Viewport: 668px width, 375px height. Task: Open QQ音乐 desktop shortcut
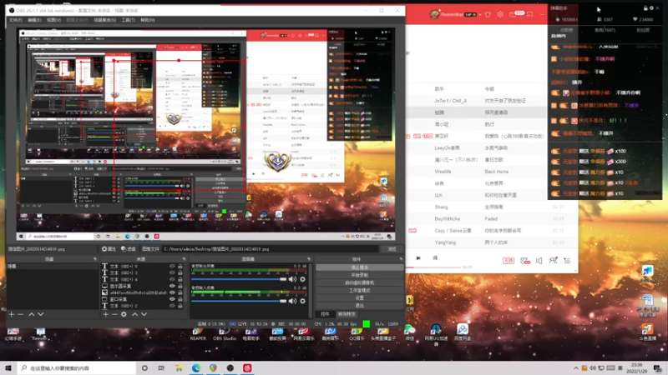tap(357, 334)
